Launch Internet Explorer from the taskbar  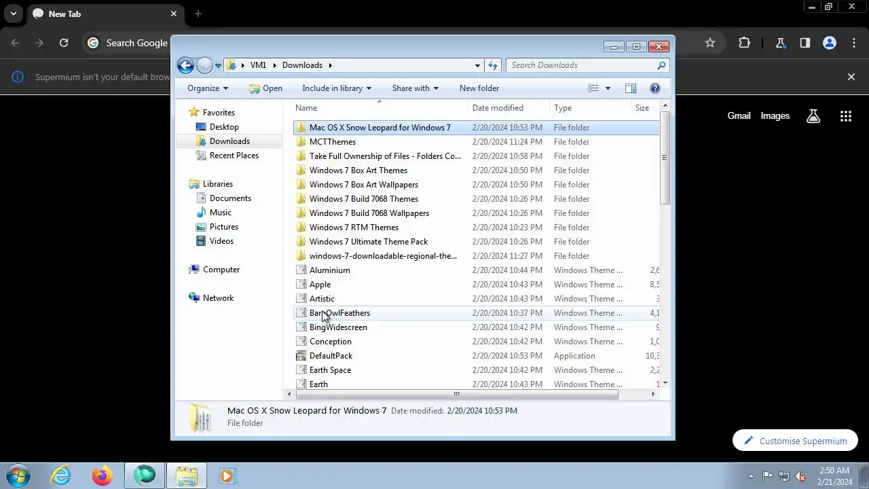click(61, 475)
